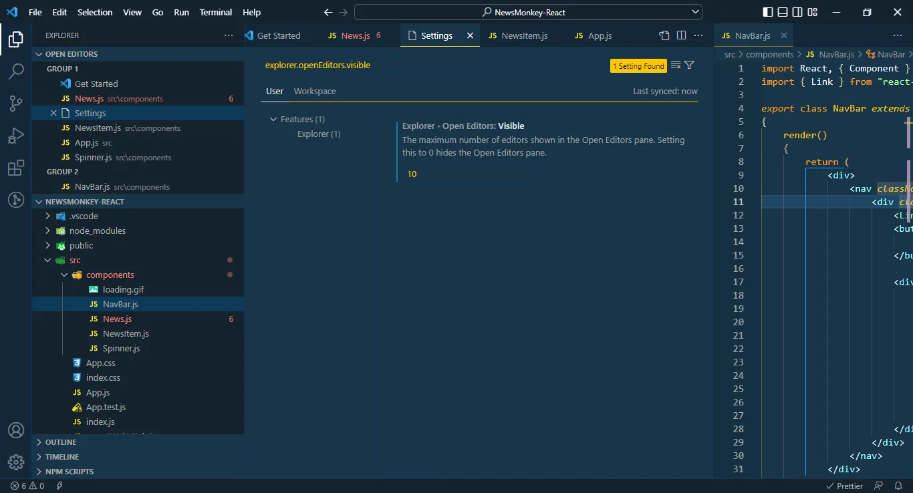Open the settings filter funnel
The height and width of the screenshot is (493, 913).
tap(690, 65)
